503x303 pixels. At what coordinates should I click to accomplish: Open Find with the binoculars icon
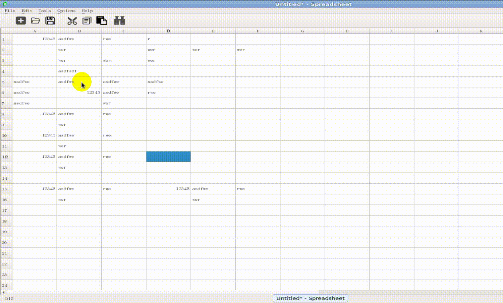click(x=120, y=20)
